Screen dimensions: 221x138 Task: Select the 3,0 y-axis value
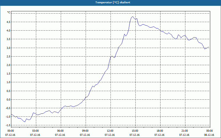coord(8,48)
